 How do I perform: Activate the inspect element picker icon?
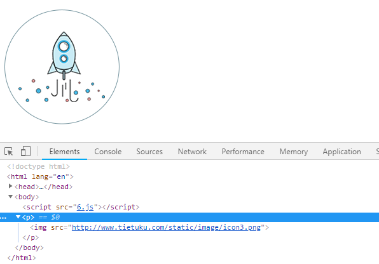(x=9, y=152)
